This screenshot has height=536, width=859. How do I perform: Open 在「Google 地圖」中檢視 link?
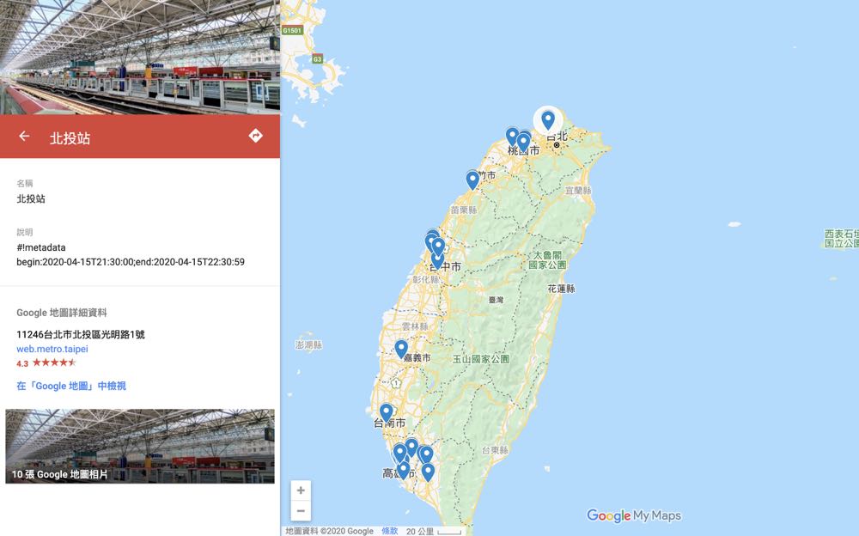pyautogui.click(x=71, y=386)
